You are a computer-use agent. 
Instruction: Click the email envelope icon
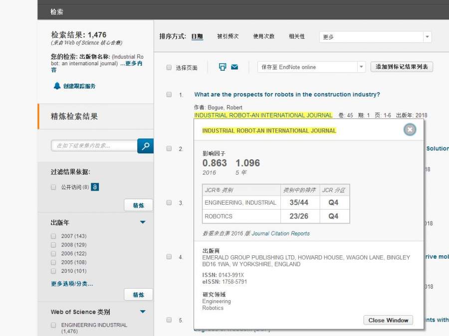coord(234,67)
